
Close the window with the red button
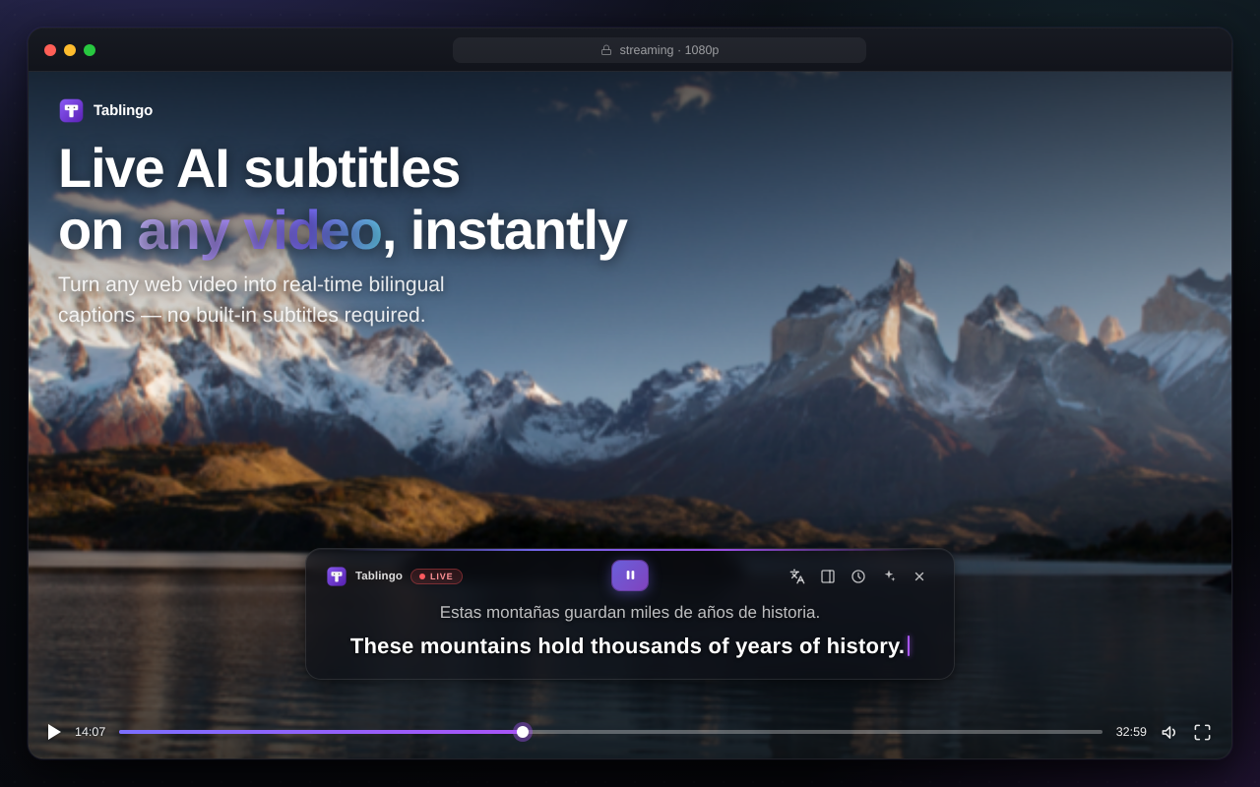50,50
